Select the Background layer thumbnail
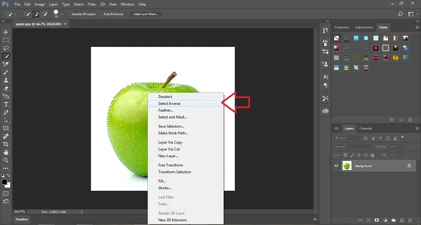Image resolution: width=421 pixels, height=225 pixels. click(347, 166)
